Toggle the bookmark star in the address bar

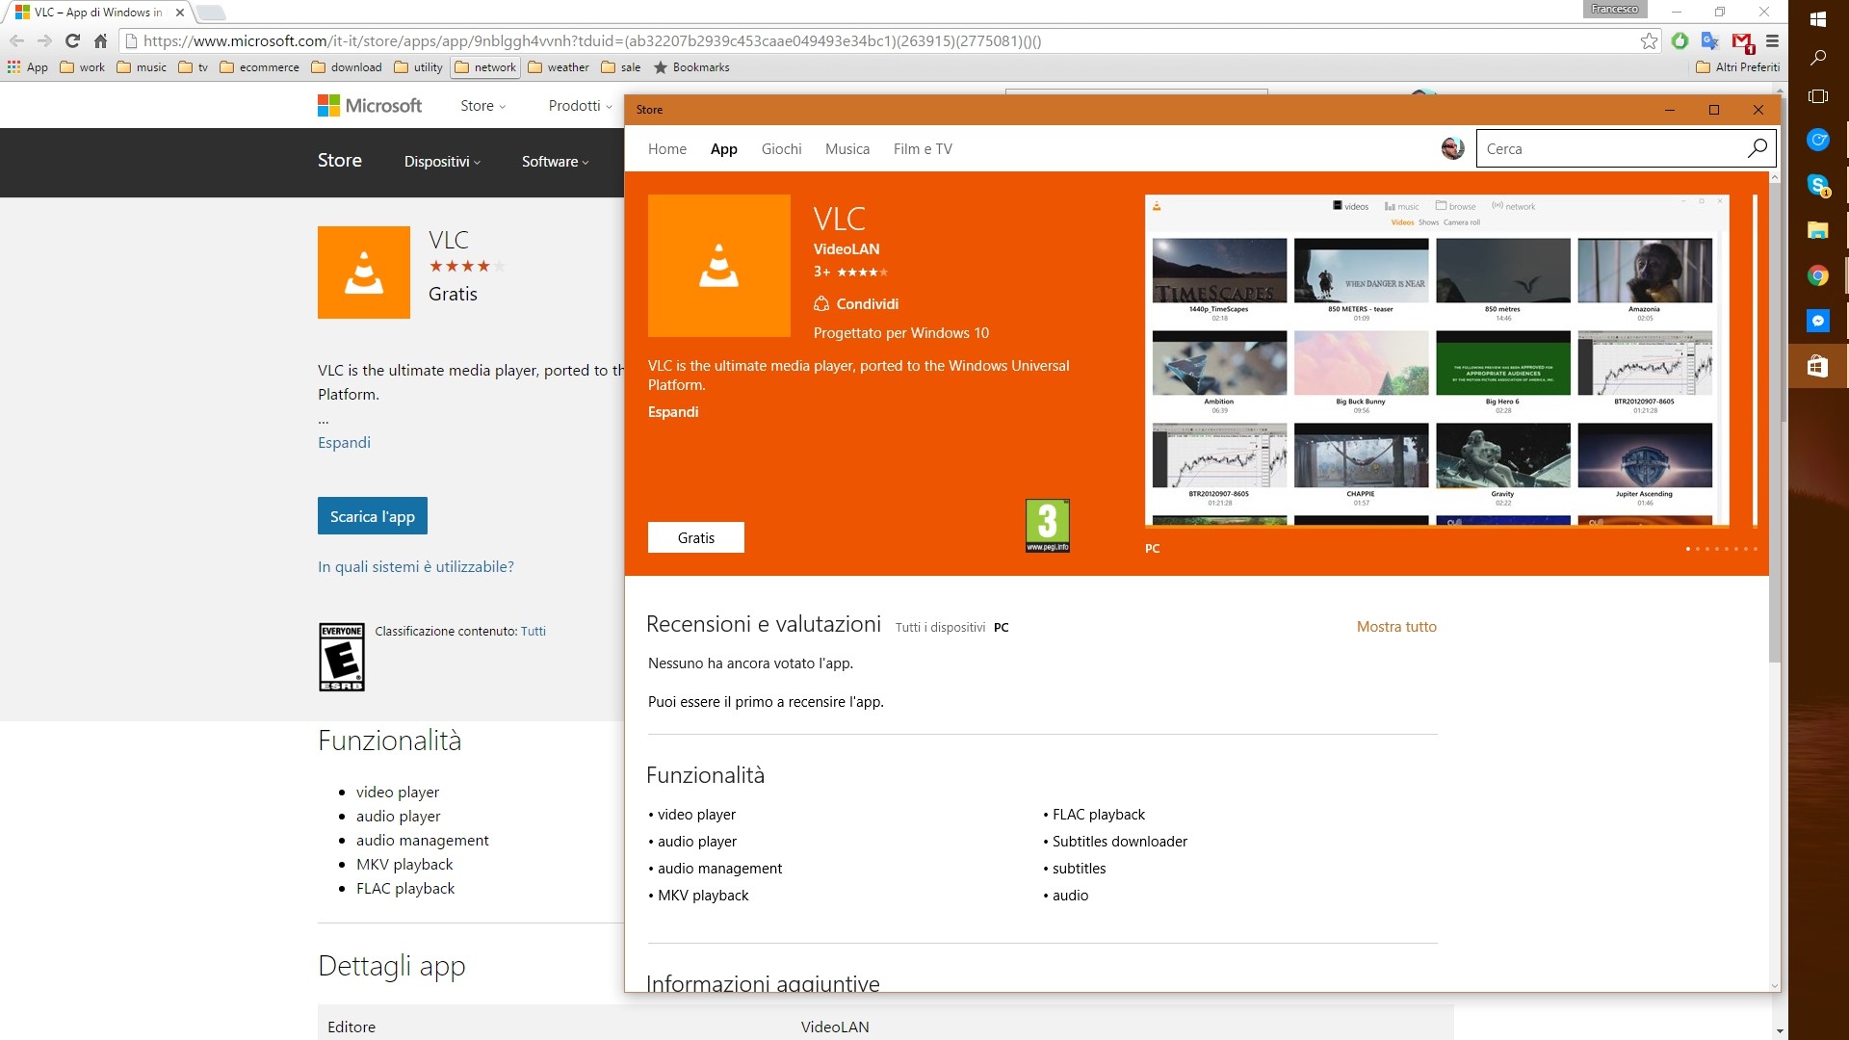tap(1650, 41)
